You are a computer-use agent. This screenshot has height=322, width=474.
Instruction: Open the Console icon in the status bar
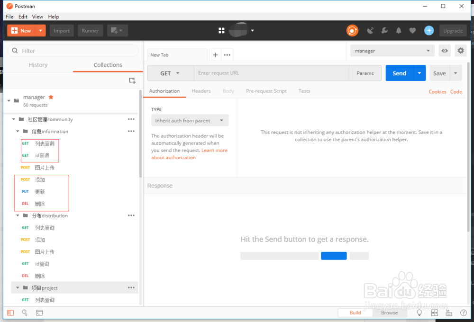[39, 313]
